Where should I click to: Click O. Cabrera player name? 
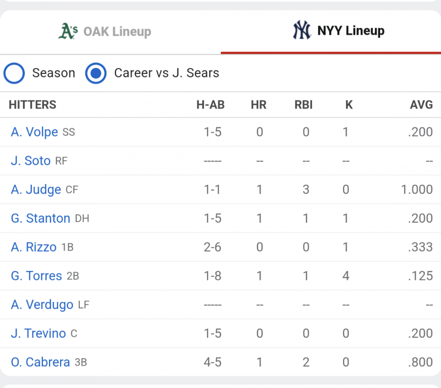[x=40, y=362]
